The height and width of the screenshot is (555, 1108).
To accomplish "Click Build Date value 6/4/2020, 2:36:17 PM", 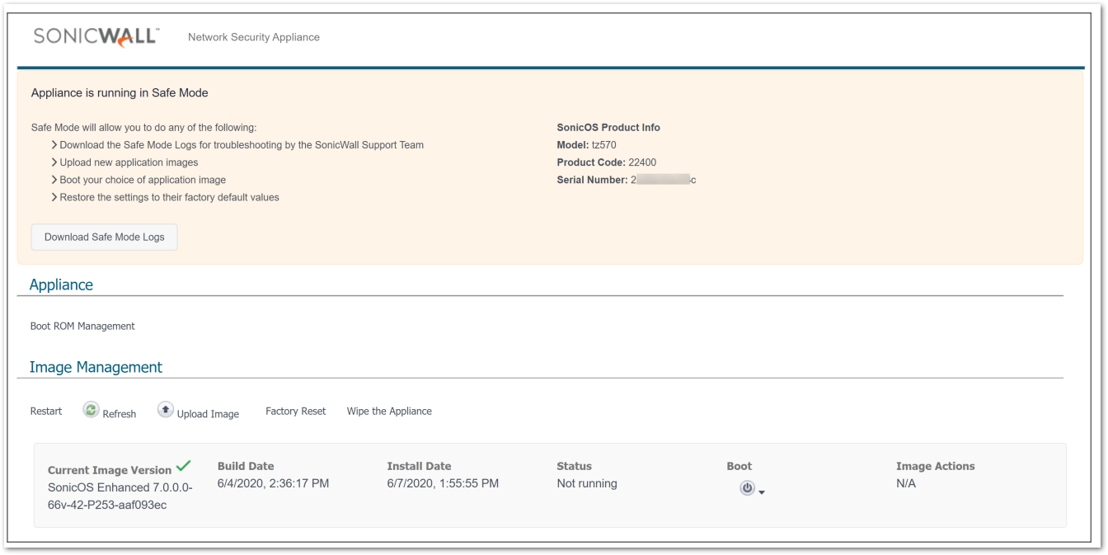I will coord(273,483).
